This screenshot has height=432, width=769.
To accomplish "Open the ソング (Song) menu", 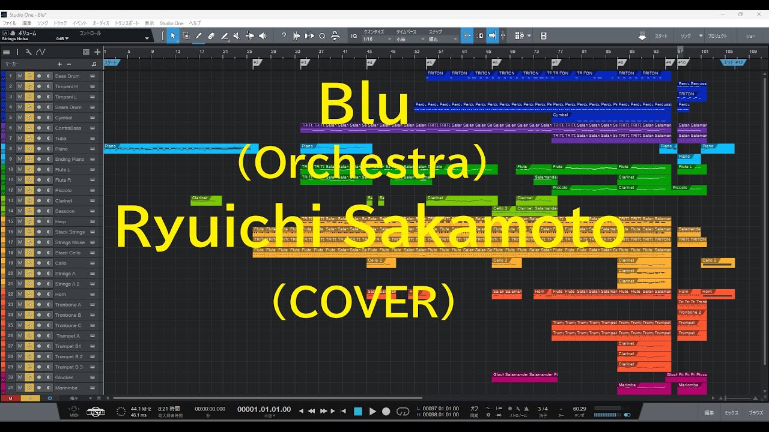I will point(43,23).
